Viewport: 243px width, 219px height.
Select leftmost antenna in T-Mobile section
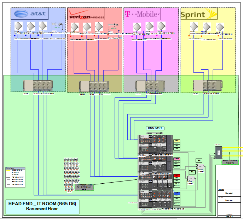(x=137, y=27)
